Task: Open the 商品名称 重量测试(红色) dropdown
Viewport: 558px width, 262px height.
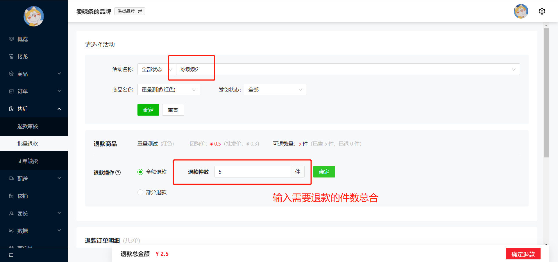Action: point(169,89)
